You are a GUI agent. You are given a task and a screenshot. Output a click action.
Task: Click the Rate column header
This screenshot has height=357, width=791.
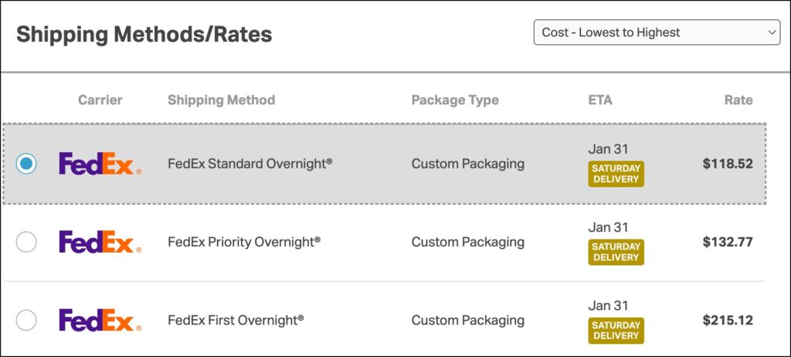738,100
